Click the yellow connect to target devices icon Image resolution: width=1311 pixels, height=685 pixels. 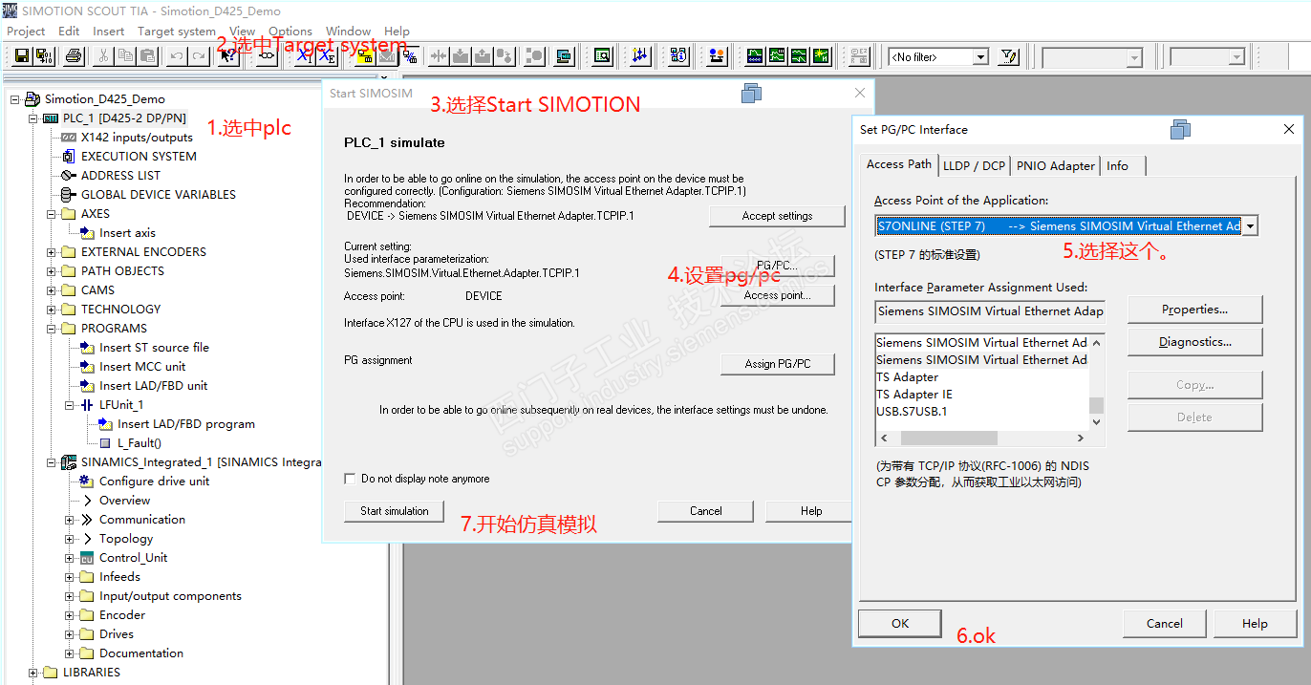pos(365,56)
